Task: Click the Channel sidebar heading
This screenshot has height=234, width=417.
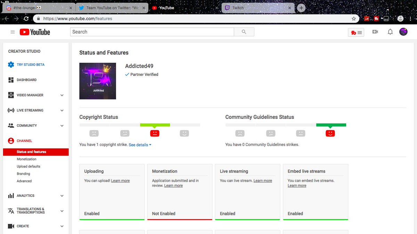Action: 24,141
